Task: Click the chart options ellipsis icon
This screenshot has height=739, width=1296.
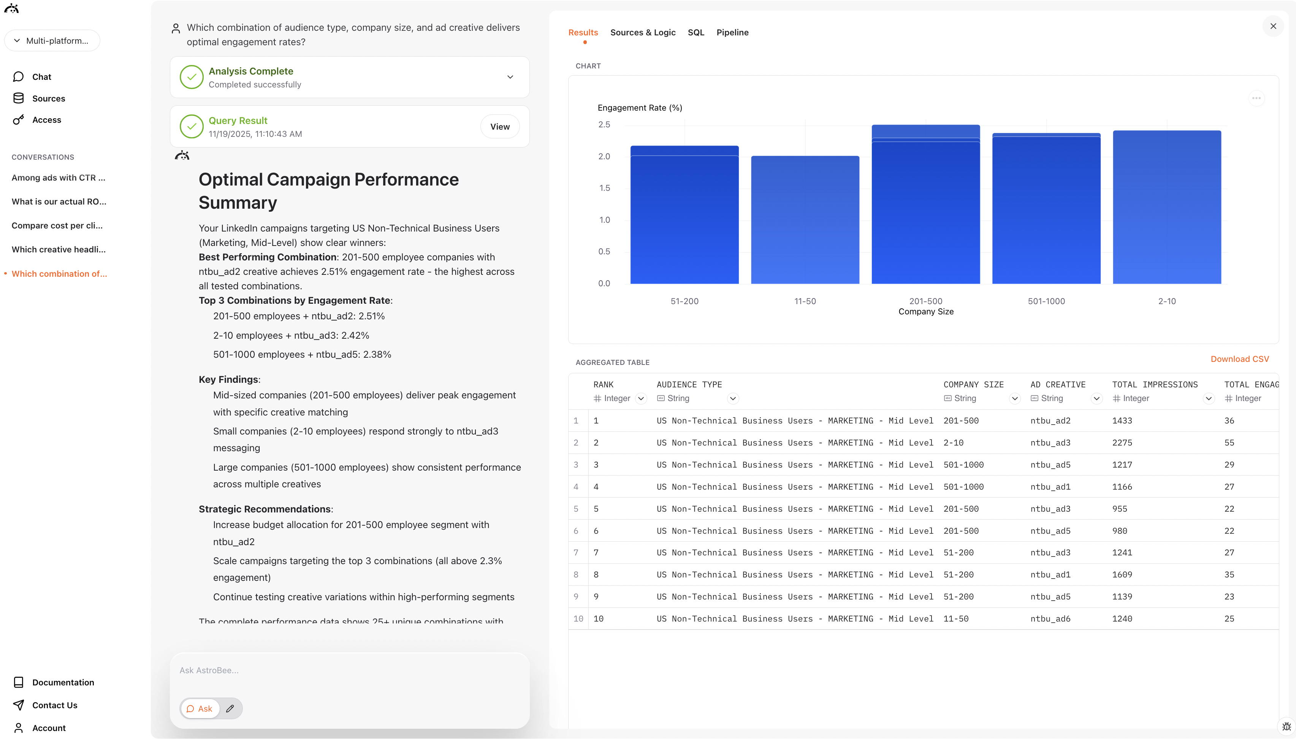Action: pyautogui.click(x=1257, y=98)
